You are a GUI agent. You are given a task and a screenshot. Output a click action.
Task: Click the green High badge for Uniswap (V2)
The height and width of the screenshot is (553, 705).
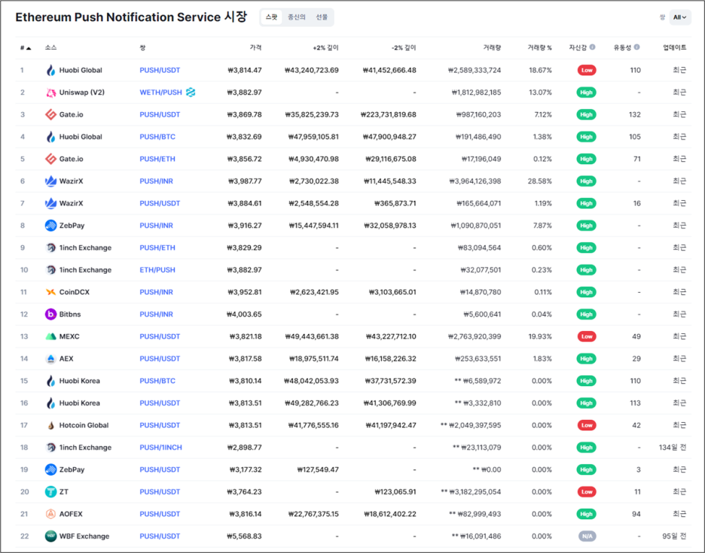pyautogui.click(x=586, y=93)
